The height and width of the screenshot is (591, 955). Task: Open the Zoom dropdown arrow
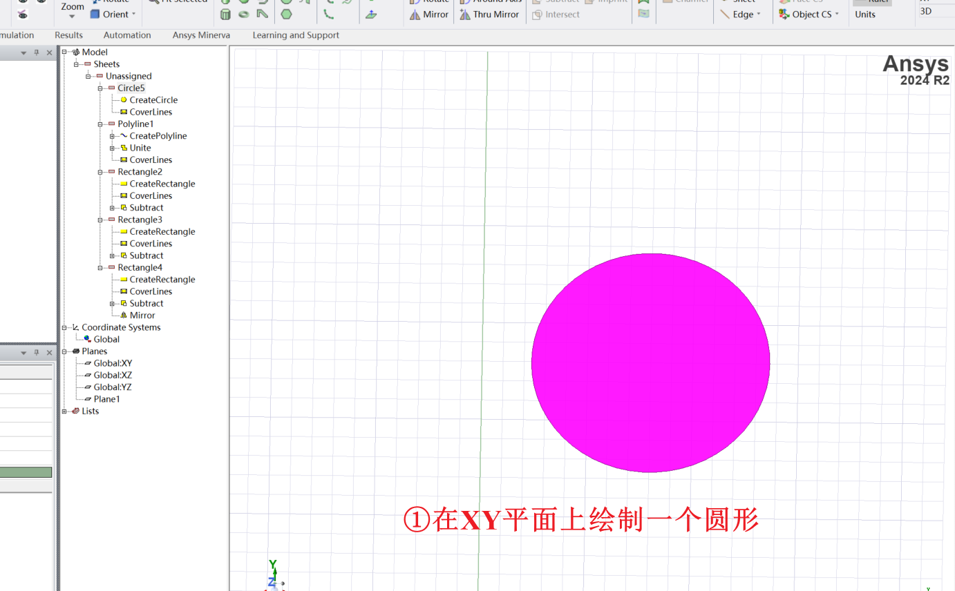click(x=73, y=16)
